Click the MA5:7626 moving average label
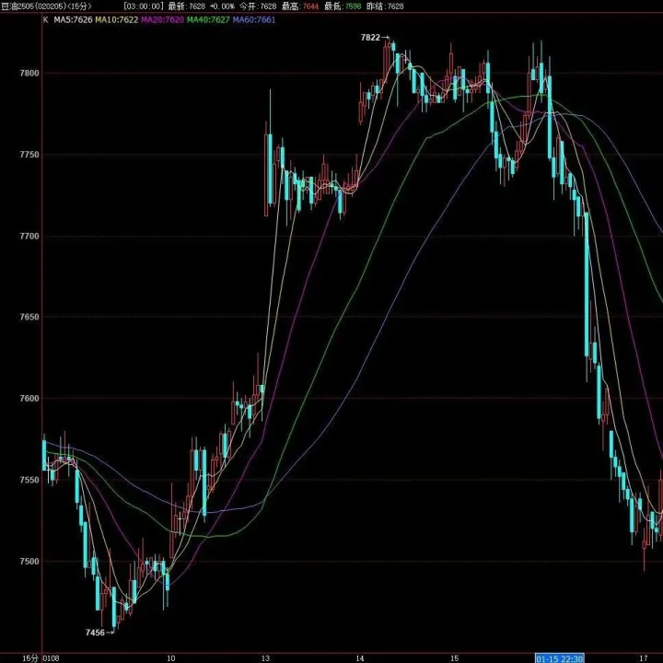 click(73, 19)
